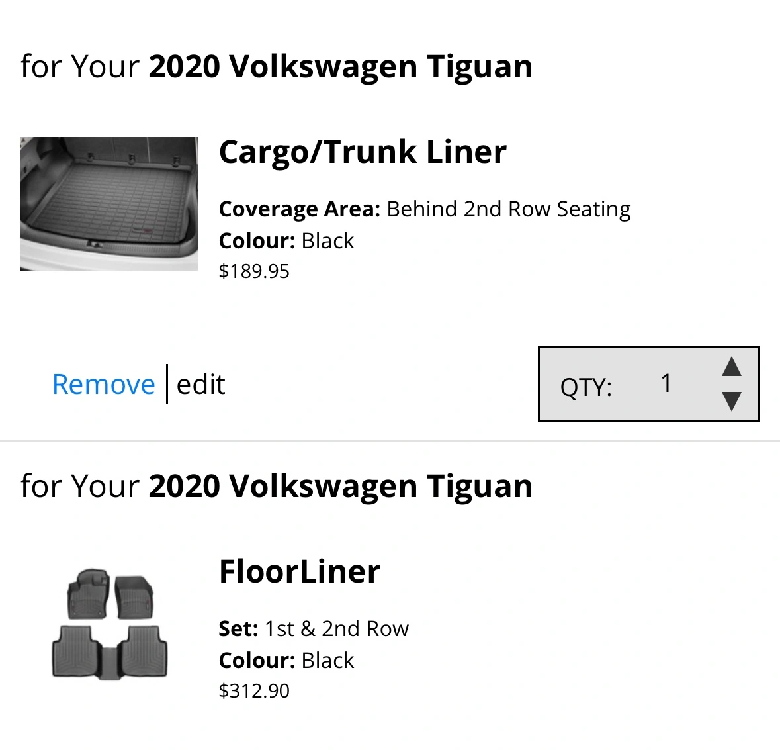
Task: Click the Cargo/Trunk Liner product title
Action: [x=363, y=152]
